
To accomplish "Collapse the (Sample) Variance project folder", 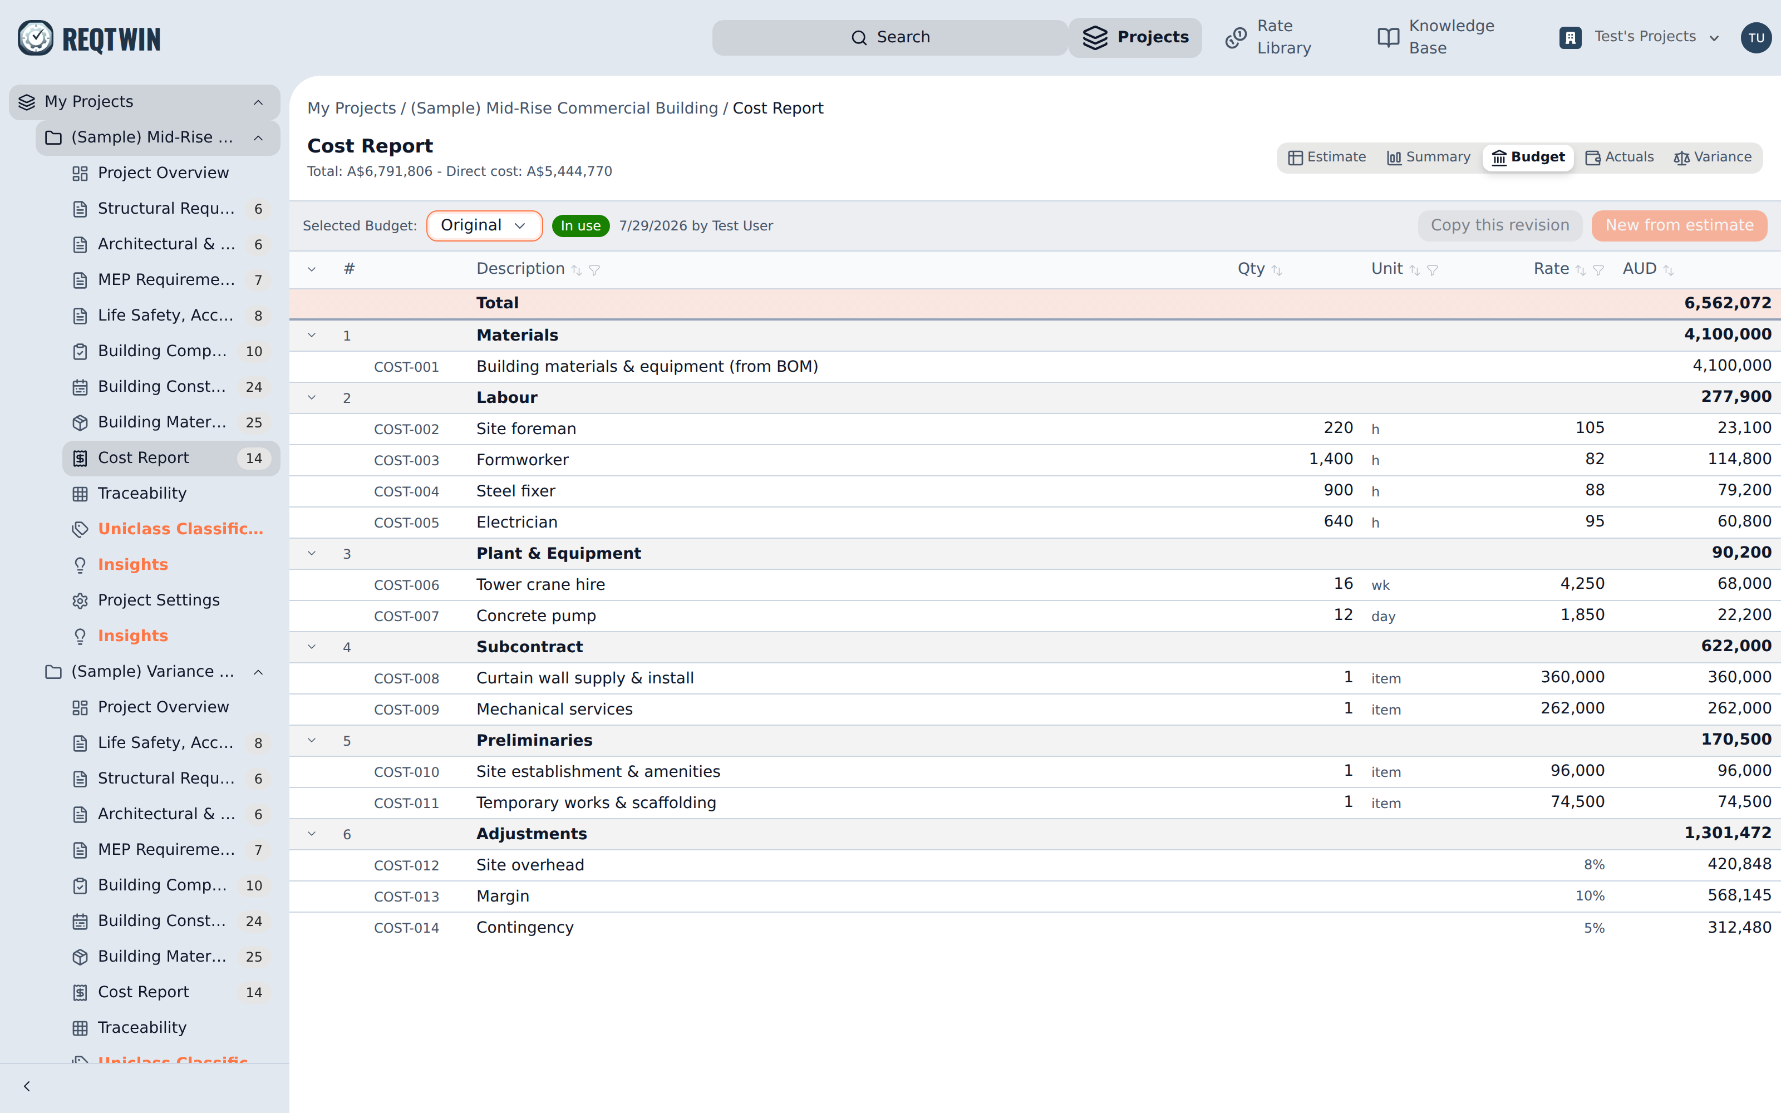I will point(258,672).
